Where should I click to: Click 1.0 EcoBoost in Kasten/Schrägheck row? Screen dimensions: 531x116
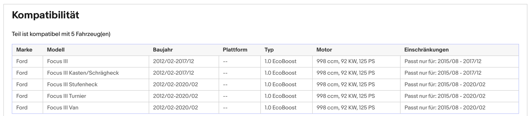tap(281, 73)
